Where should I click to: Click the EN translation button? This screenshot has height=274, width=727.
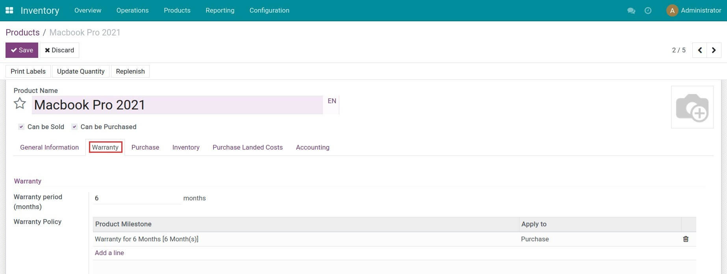332,101
